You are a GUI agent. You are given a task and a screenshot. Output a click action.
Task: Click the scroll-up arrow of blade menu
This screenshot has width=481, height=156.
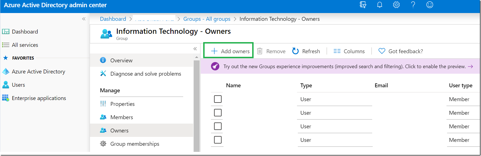197,57
